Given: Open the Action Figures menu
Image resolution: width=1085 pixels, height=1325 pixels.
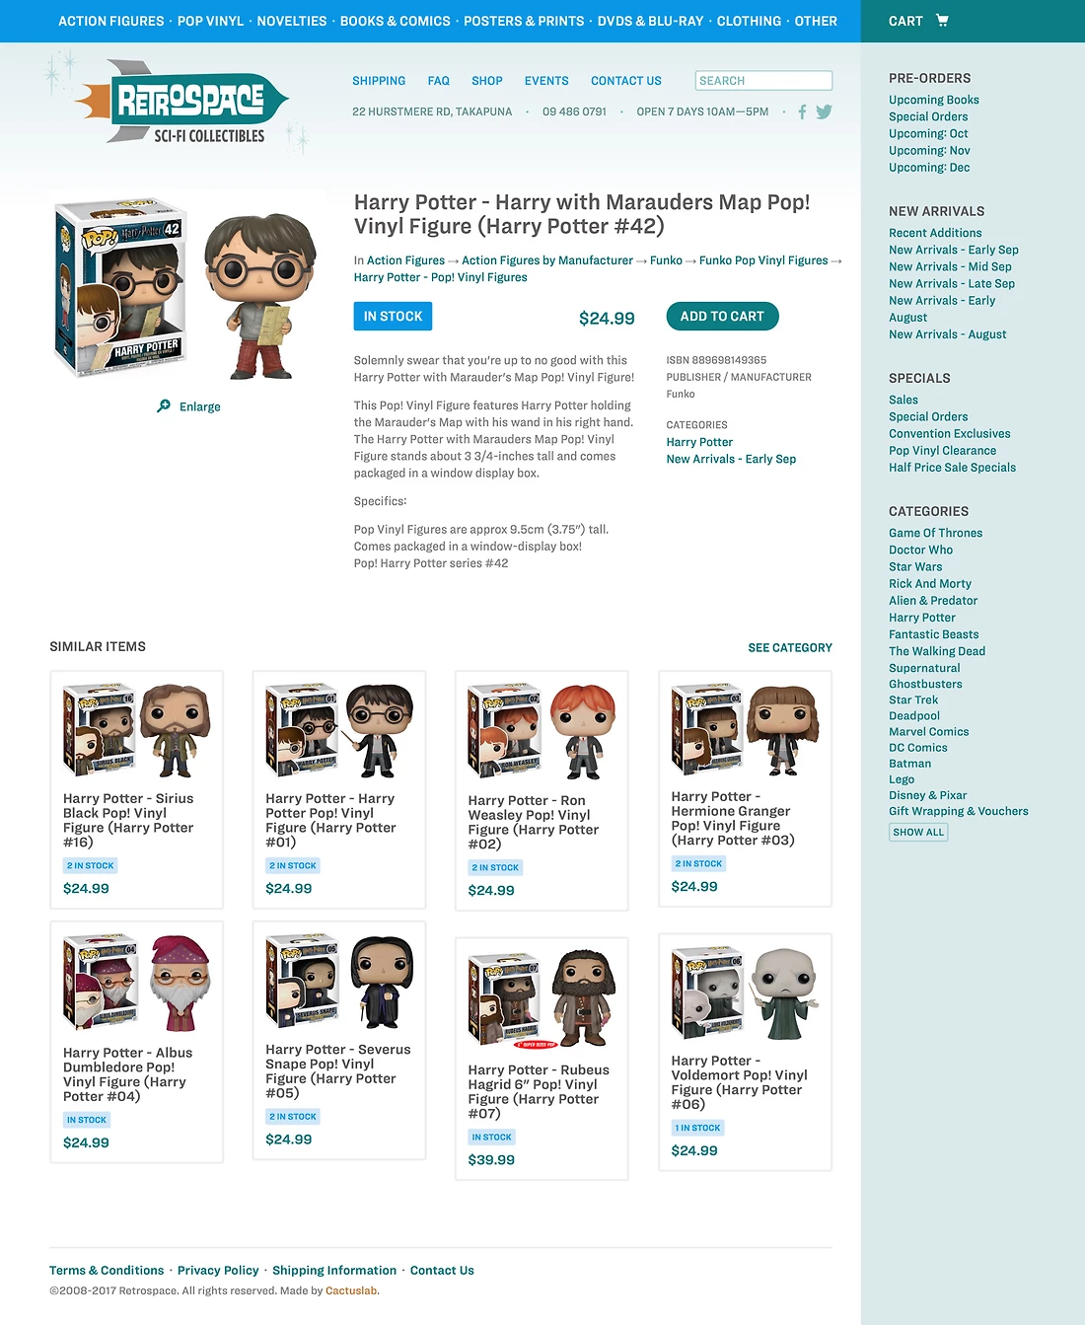Looking at the screenshot, I should [111, 21].
